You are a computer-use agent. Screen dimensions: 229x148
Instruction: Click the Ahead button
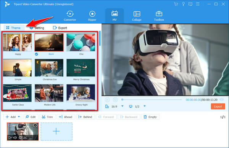point(66,117)
